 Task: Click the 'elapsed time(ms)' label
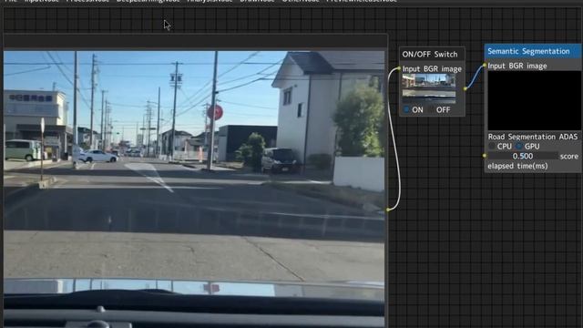pyautogui.click(x=517, y=166)
